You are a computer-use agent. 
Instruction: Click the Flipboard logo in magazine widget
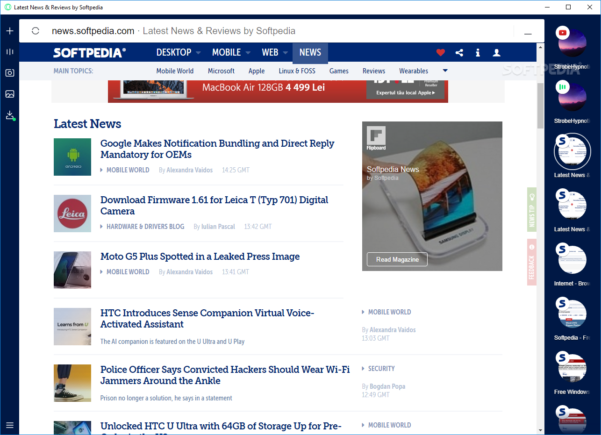376,138
